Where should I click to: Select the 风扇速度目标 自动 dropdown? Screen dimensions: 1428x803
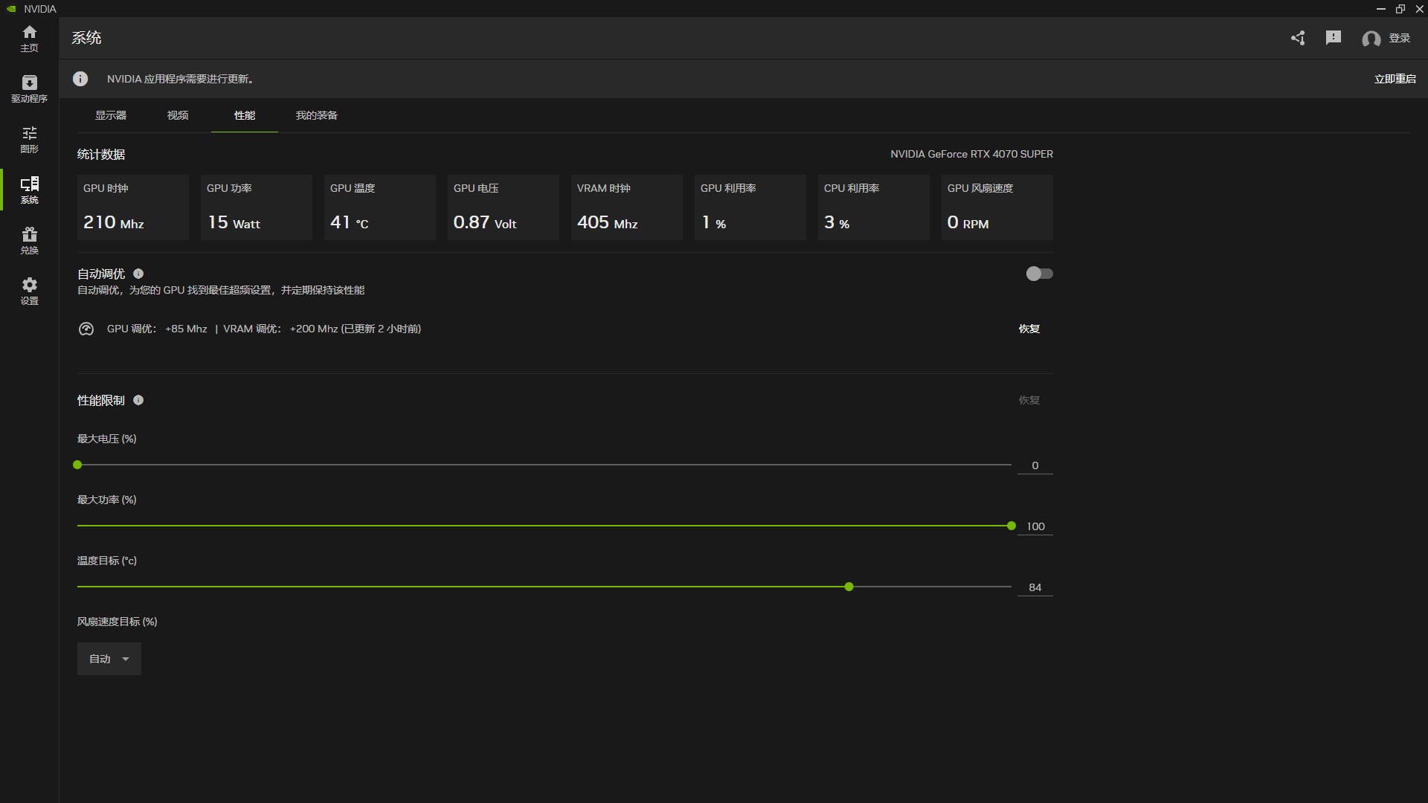click(108, 658)
